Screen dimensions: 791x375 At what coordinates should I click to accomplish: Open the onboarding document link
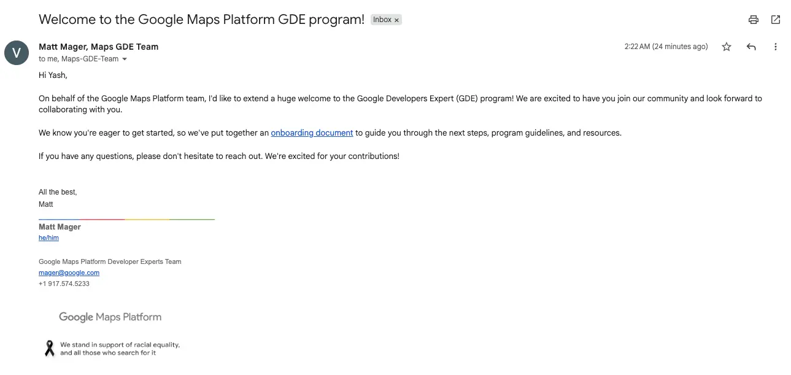[x=312, y=133]
